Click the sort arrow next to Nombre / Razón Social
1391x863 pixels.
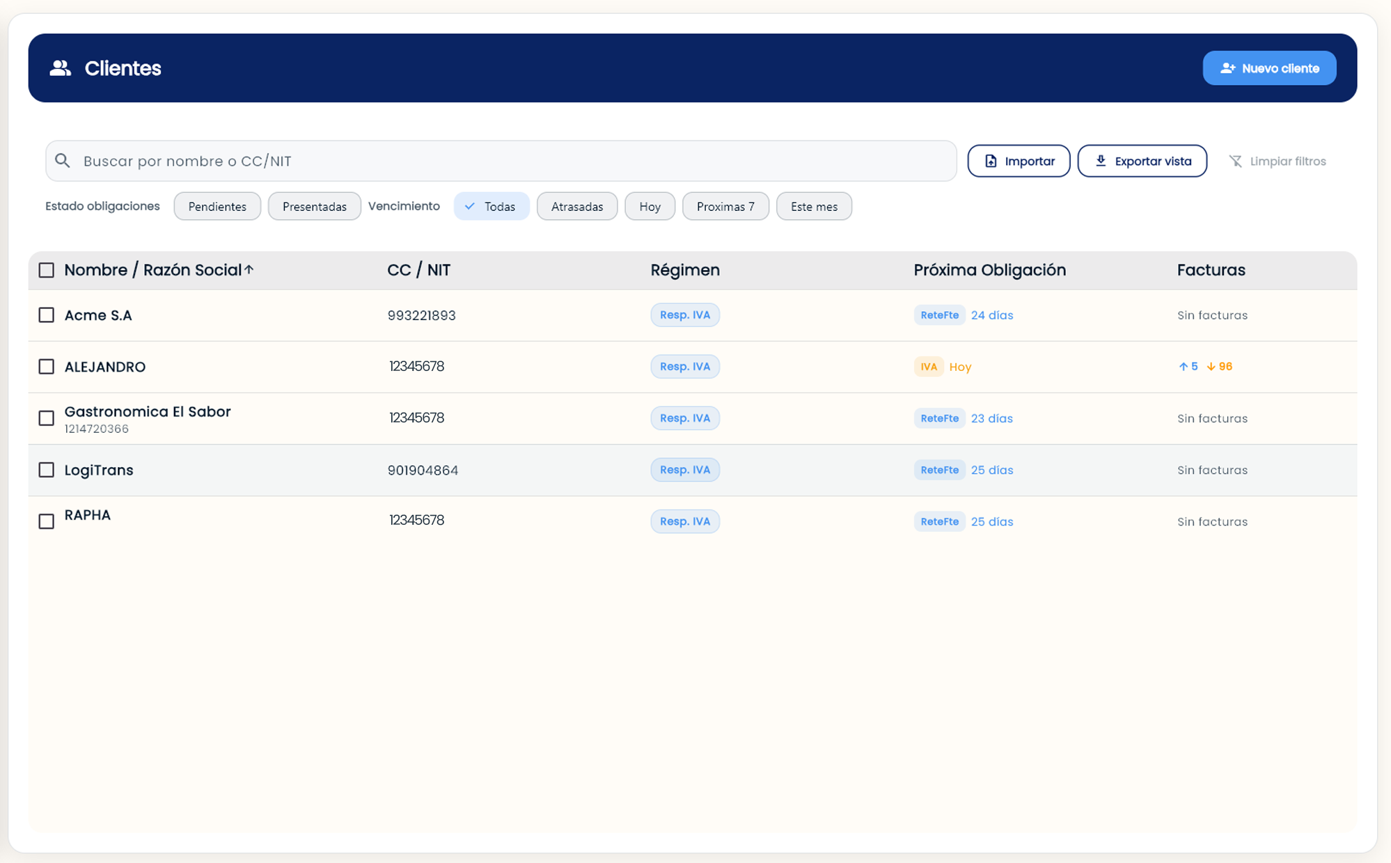249,269
